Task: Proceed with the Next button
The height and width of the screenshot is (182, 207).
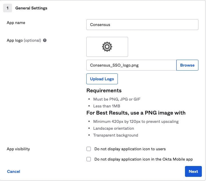Action: (x=193, y=171)
